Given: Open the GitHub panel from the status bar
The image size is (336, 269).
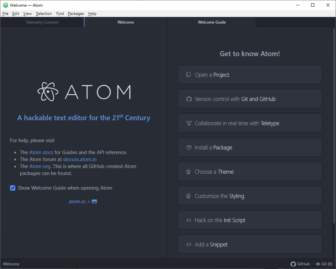Looking at the screenshot, I should (x=300, y=264).
